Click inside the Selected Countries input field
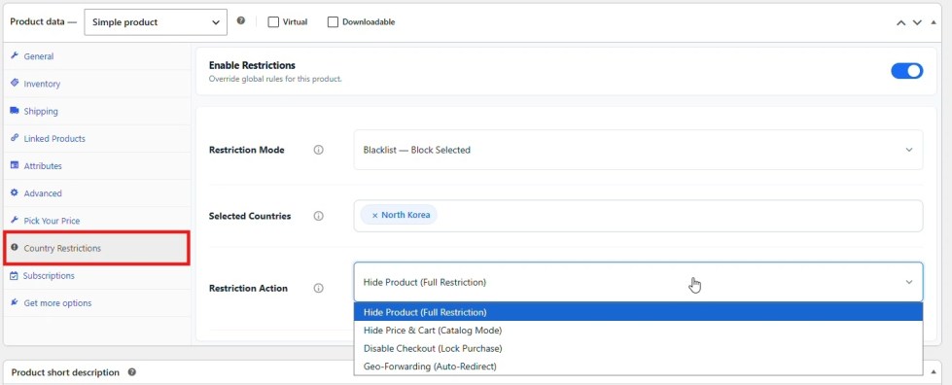 click(x=638, y=216)
